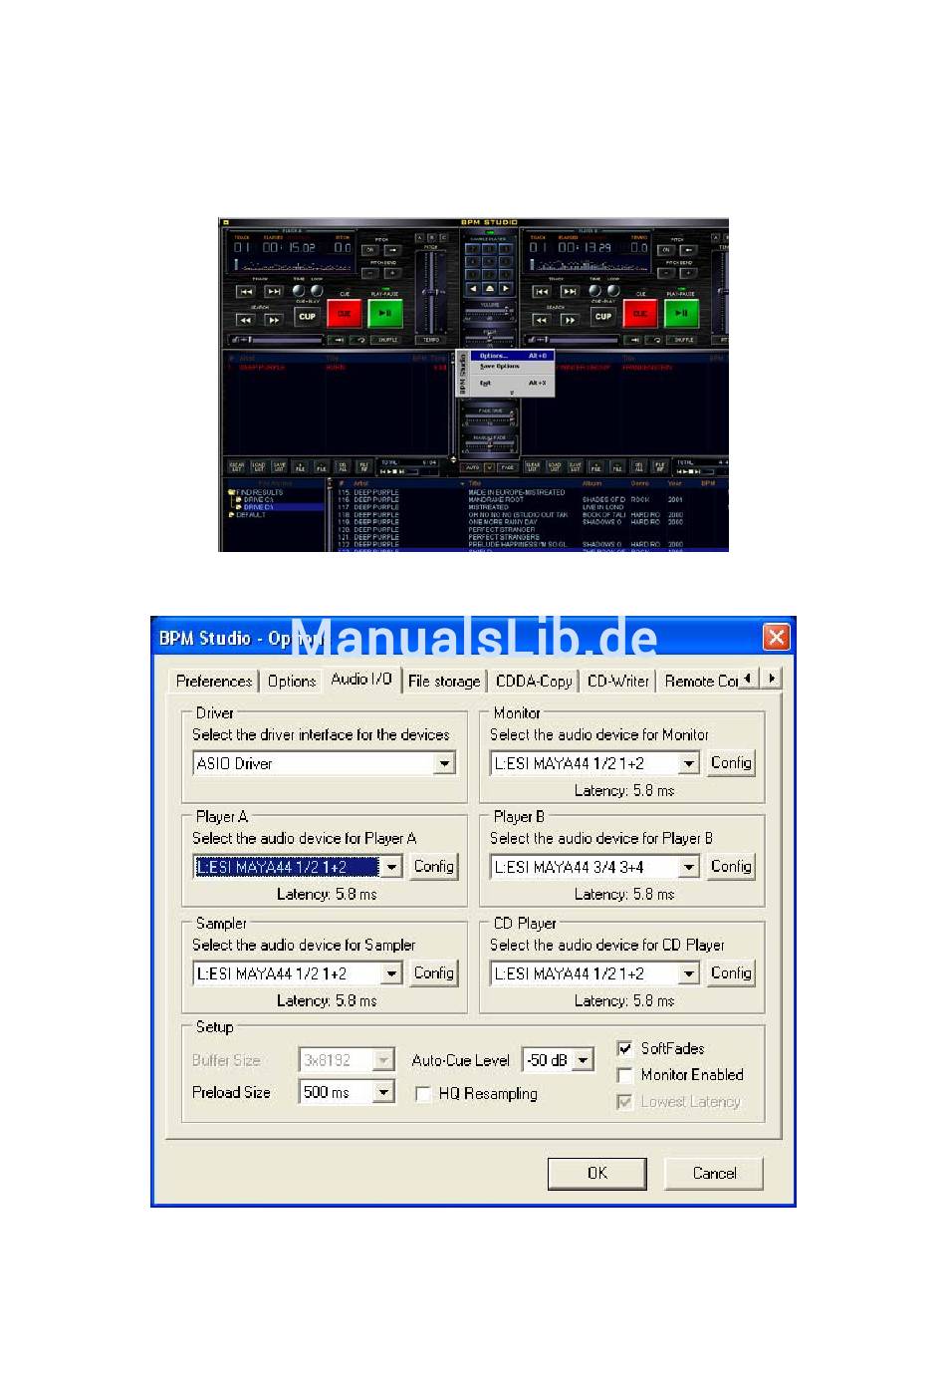Choose Options... in BPM Studio context menu
This screenshot has width=946, height=1383.
(513, 356)
